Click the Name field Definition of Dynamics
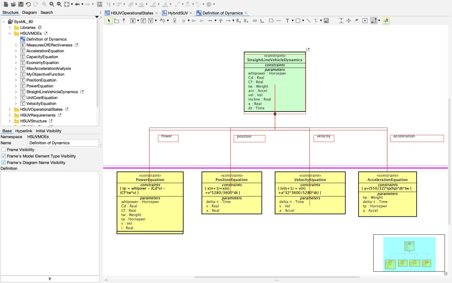This screenshot has height=283, width=452. 63,143
